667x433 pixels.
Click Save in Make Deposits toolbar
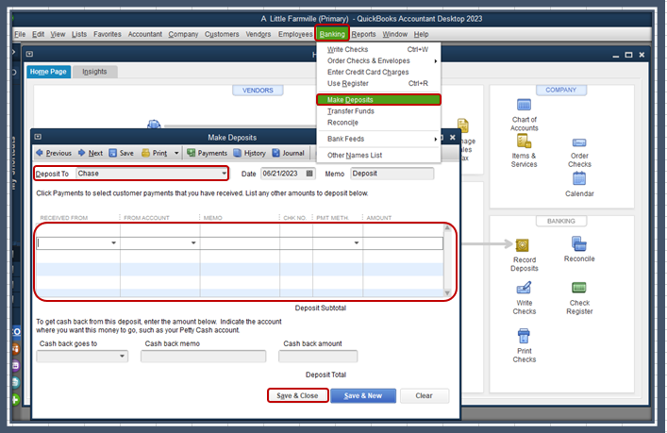click(x=122, y=153)
